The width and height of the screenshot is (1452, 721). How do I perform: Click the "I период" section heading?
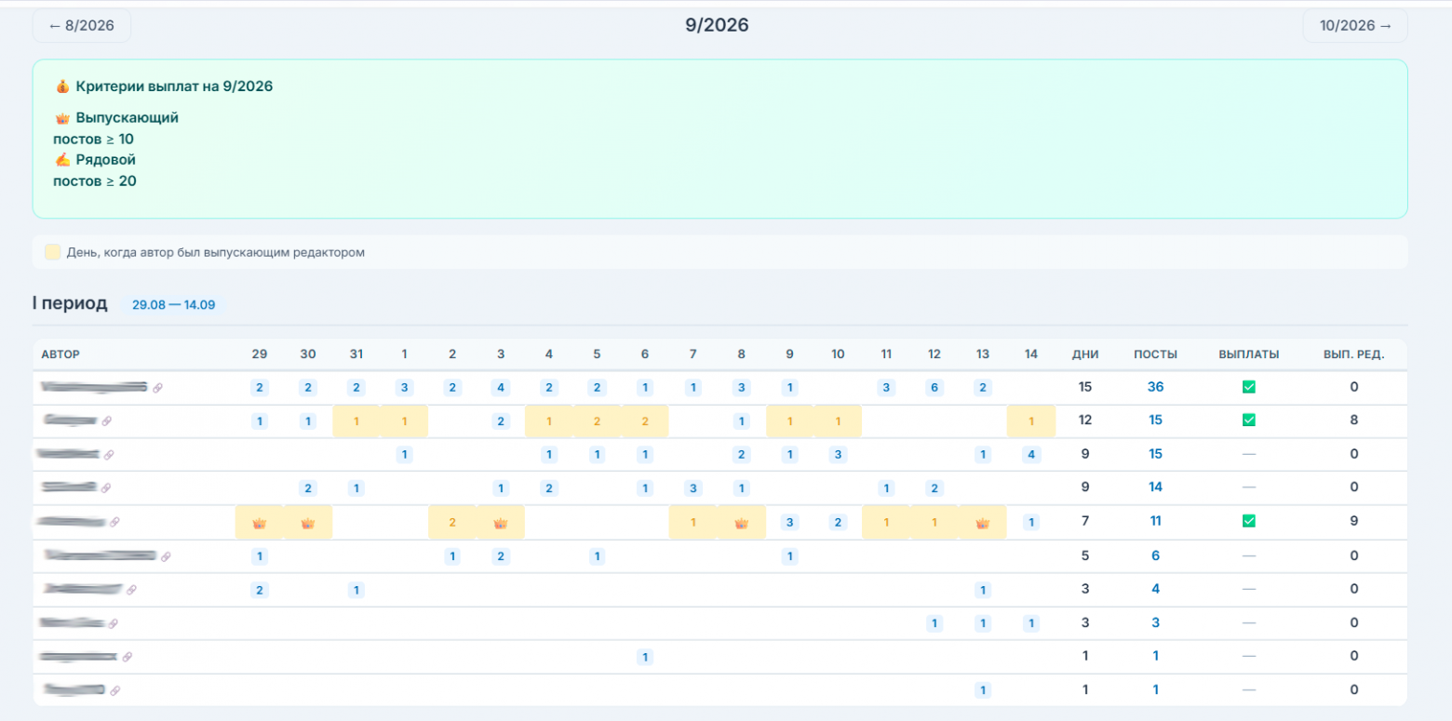(70, 303)
